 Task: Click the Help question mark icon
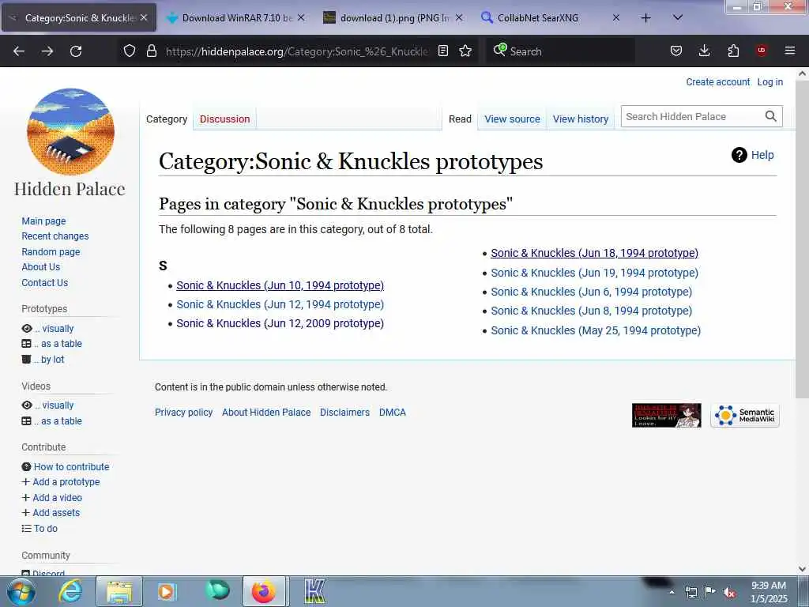739,155
